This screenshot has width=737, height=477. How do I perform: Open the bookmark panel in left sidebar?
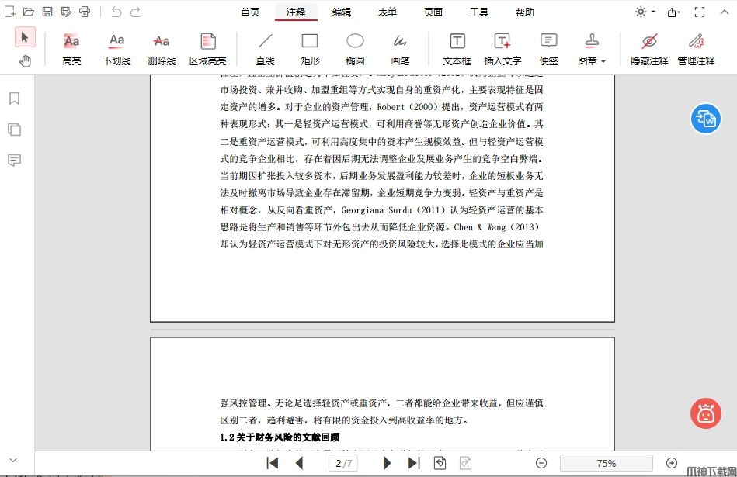pyautogui.click(x=14, y=99)
